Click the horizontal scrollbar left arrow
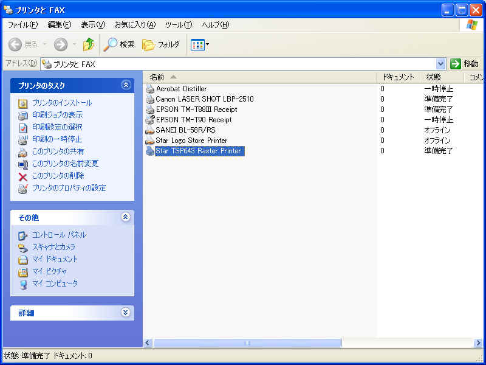Screen dimensions: 486x365 click(148, 342)
